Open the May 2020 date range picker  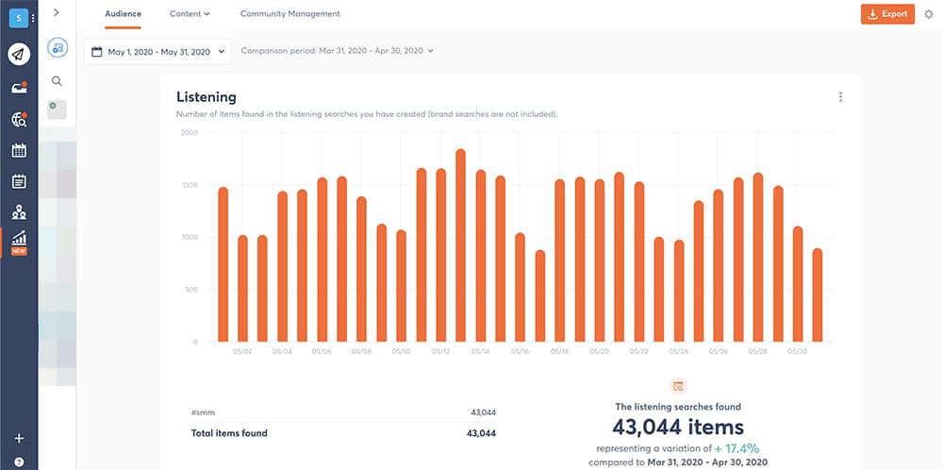tap(157, 52)
